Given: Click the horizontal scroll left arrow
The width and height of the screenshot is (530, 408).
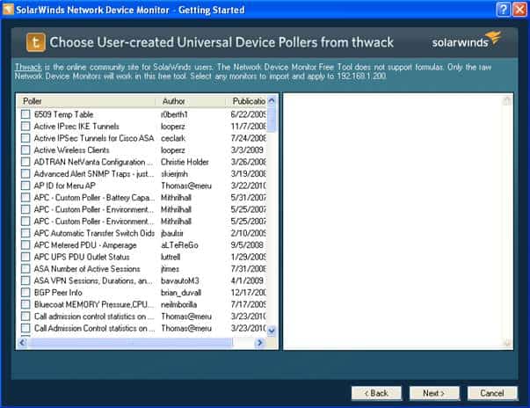Looking at the screenshot, I should (23, 342).
